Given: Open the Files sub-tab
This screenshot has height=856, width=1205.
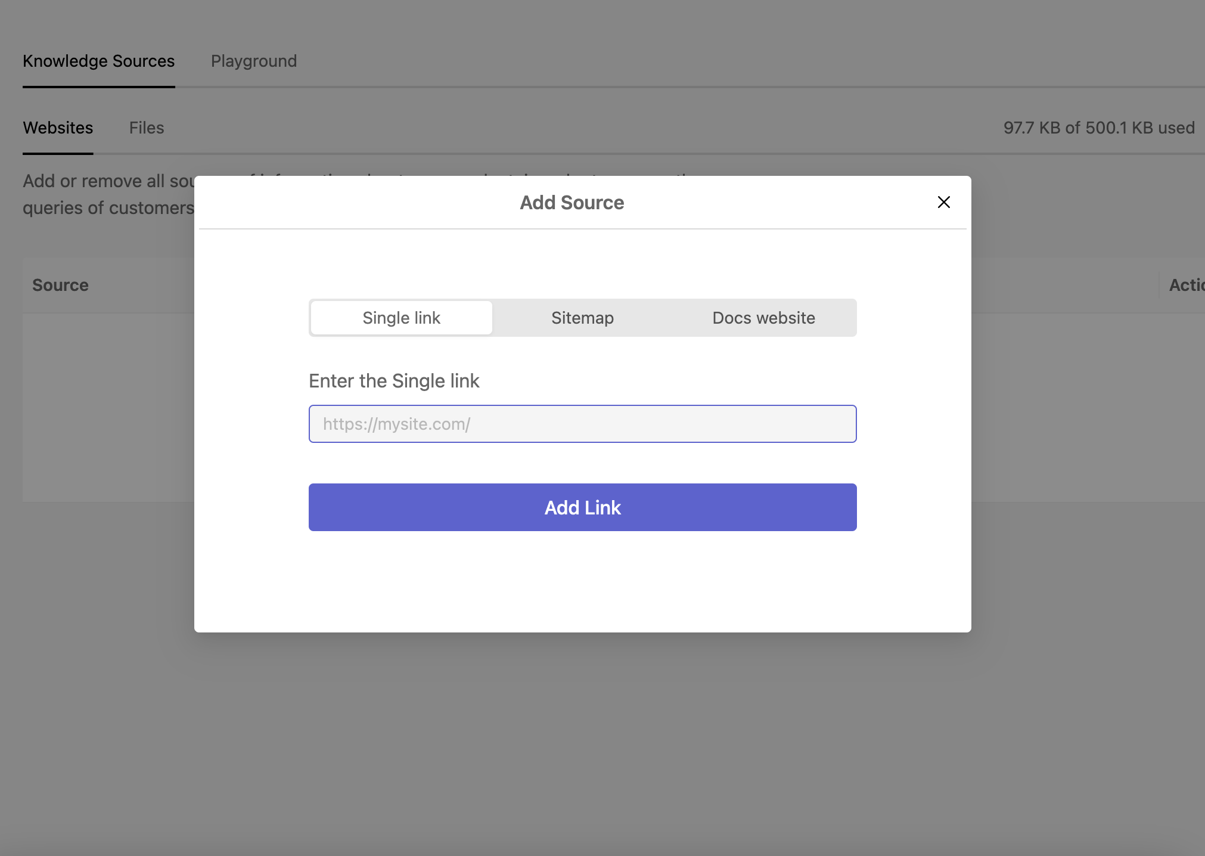Looking at the screenshot, I should 147,128.
